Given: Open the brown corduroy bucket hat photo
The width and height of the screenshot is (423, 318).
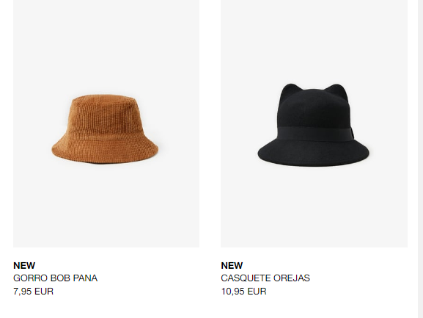Looking at the screenshot, I should coord(106,123).
